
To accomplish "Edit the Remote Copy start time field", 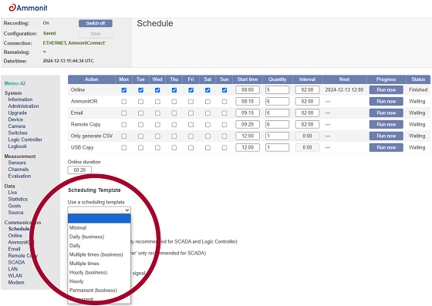I will [x=248, y=125].
